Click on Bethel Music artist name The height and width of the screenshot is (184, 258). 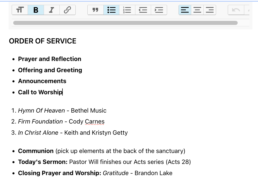pyautogui.click(x=89, y=111)
